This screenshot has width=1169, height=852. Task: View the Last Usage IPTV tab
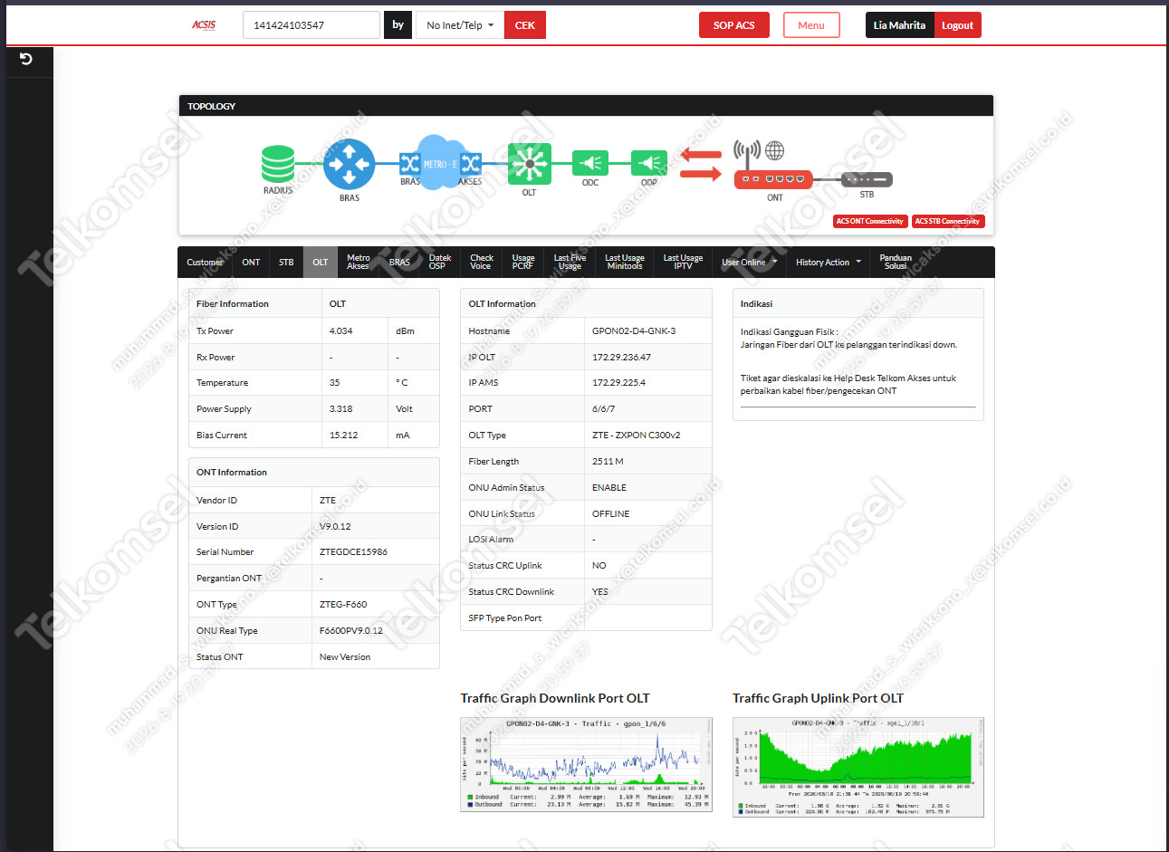683,263
